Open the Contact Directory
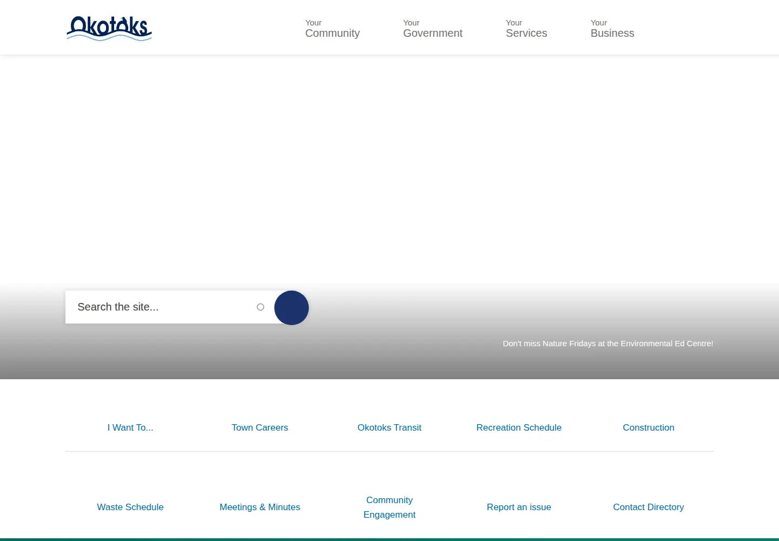Screen dimensions: 779x541 [649, 507]
